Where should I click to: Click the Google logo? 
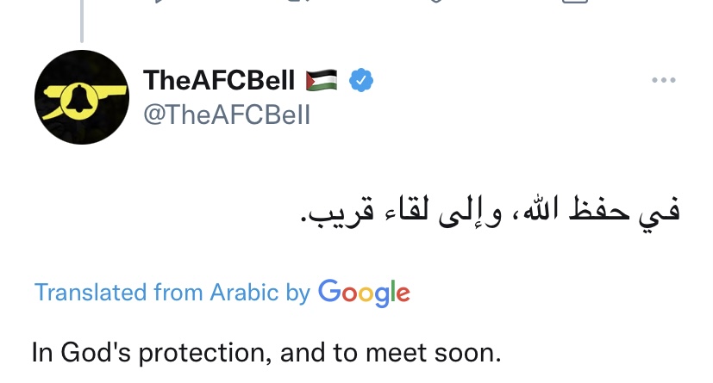coord(364,293)
